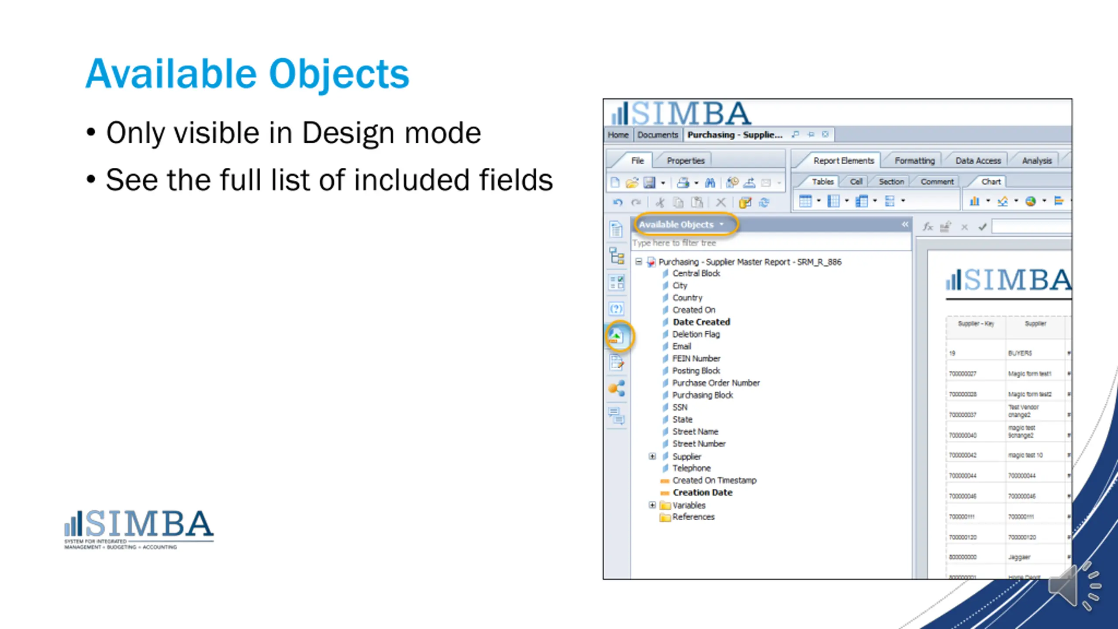Screen dimensions: 1118x629
Task: Open a document with the folder icon
Action: (x=632, y=183)
